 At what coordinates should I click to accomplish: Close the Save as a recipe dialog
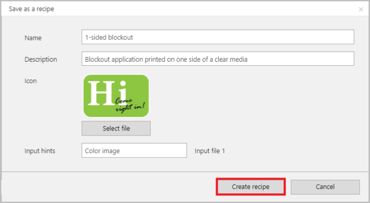coord(361,9)
